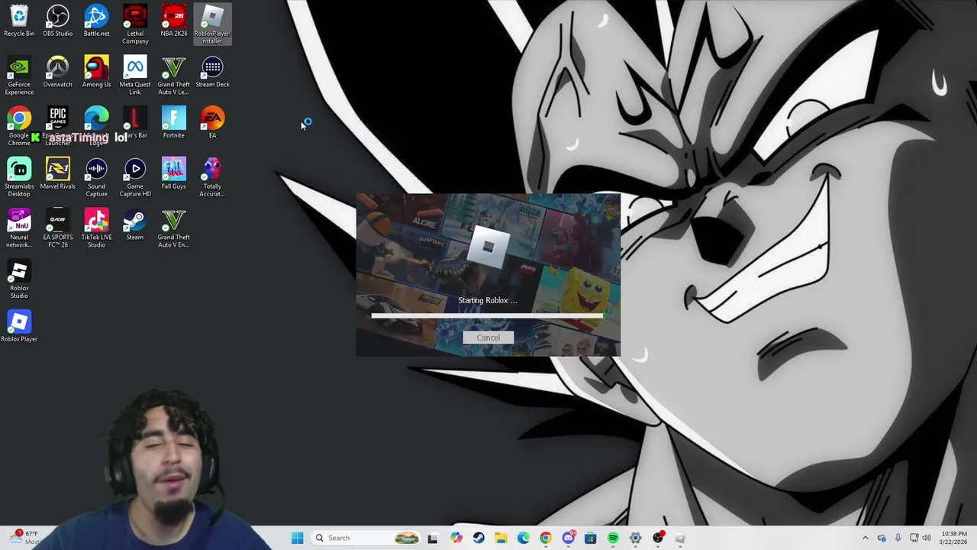Select the GeForce Experience desktop shortcut
977x550 pixels.
point(19,76)
